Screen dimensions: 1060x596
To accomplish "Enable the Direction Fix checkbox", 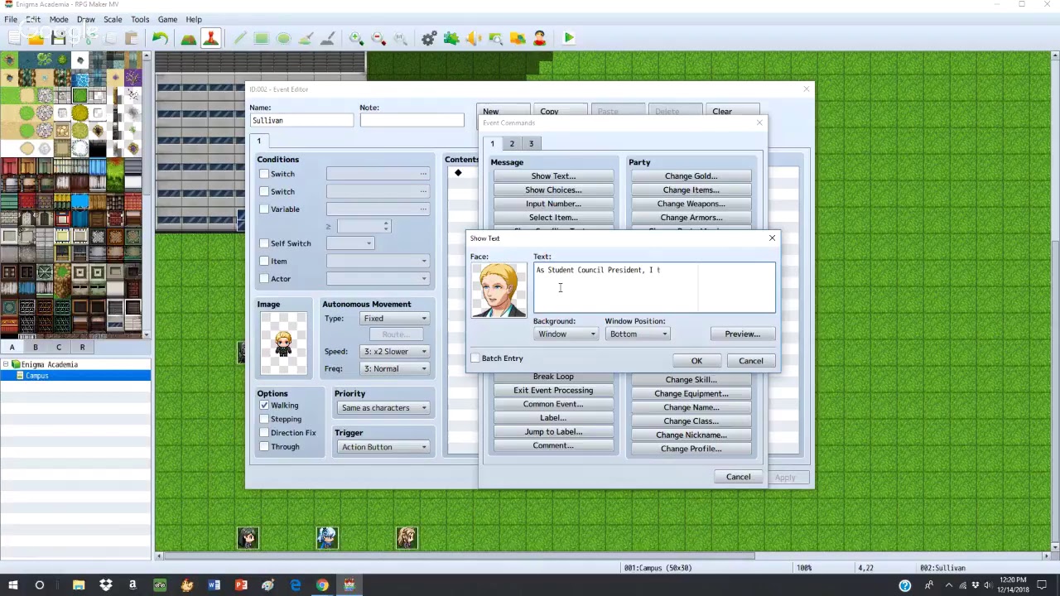I will point(264,433).
